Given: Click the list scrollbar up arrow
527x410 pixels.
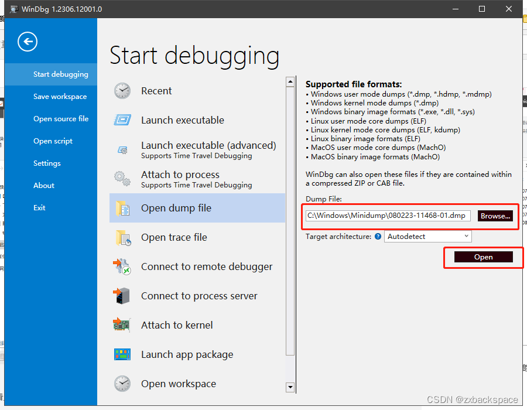Looking at the screenshot, I should point(290,81).
